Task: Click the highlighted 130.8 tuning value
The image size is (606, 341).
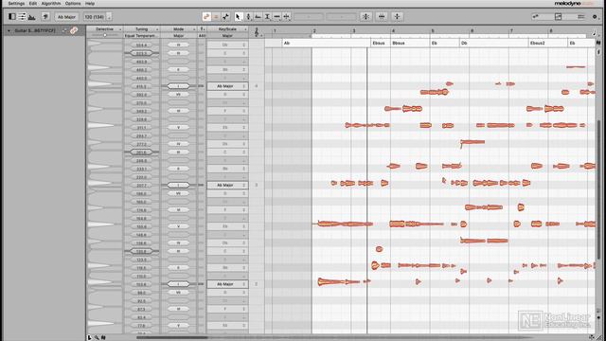Action: 141,251
